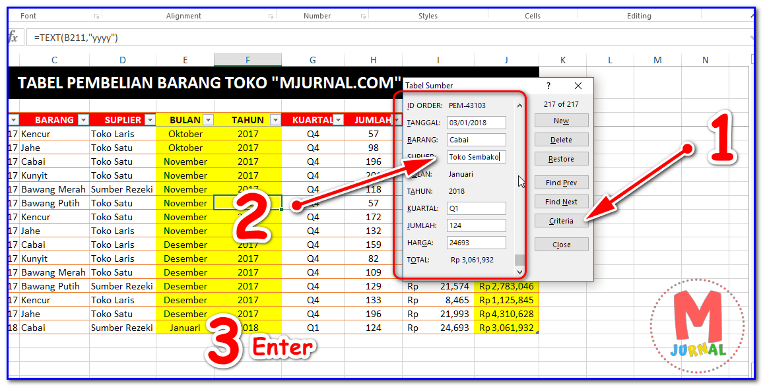This screenshot has width=763, height=387.
Task: Open the Number format dialog launcher
Action: pyautogui.click(x=363, y=16)
